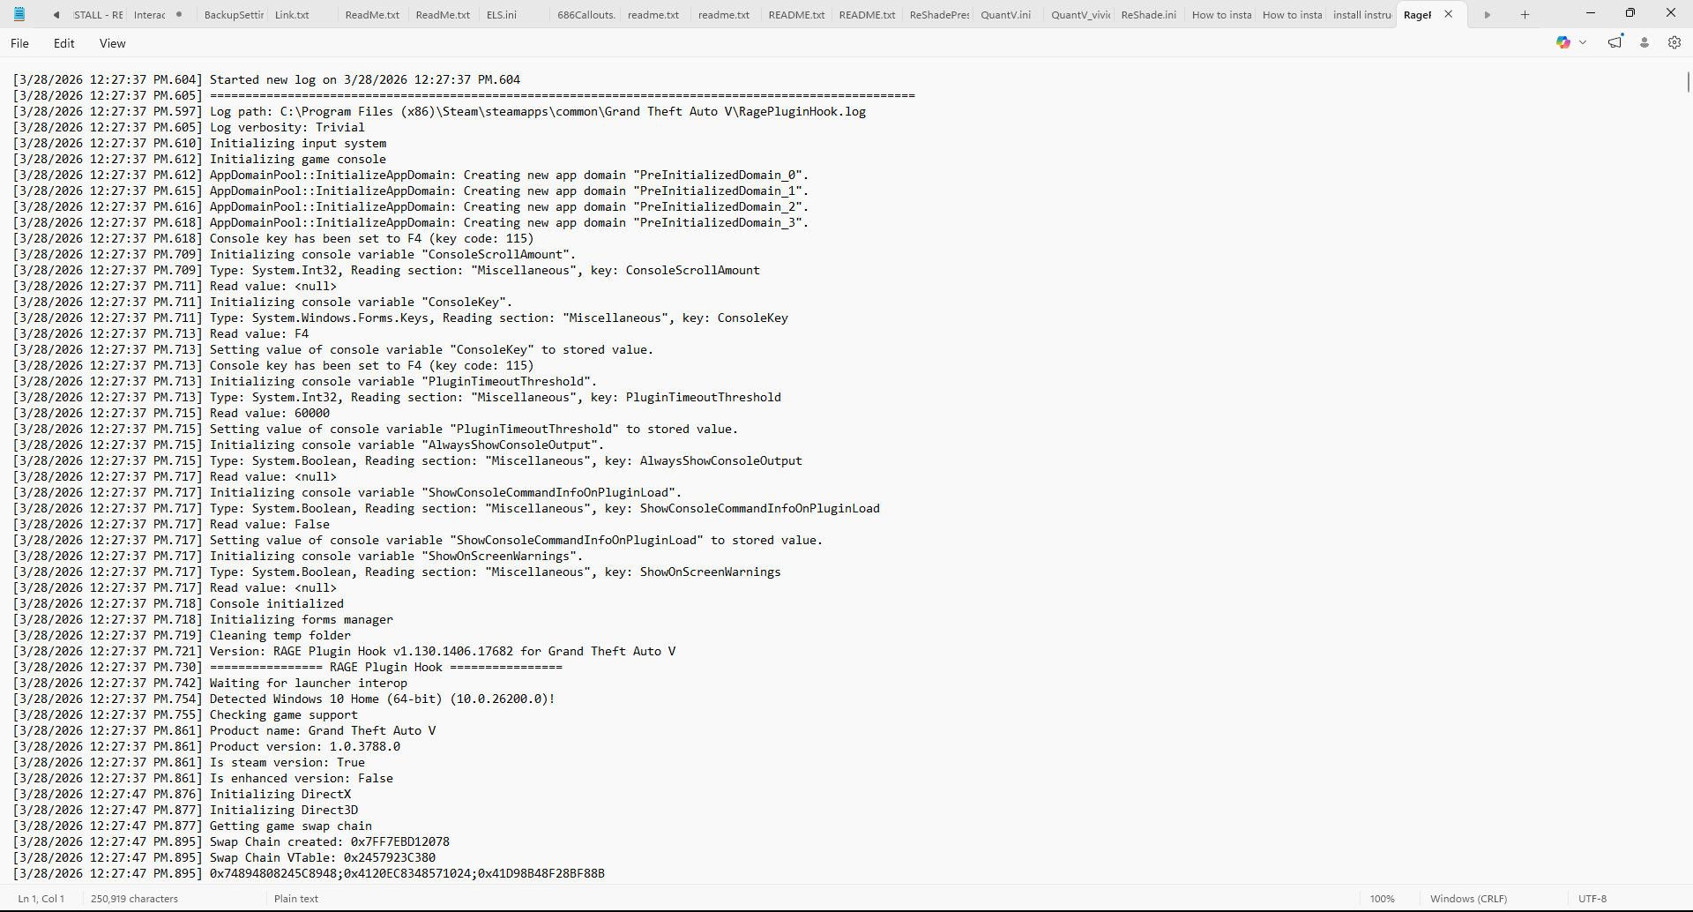This screenshot has height=912, width=1693.
Task: Click 'Read value: False' line
Action: 171,524
